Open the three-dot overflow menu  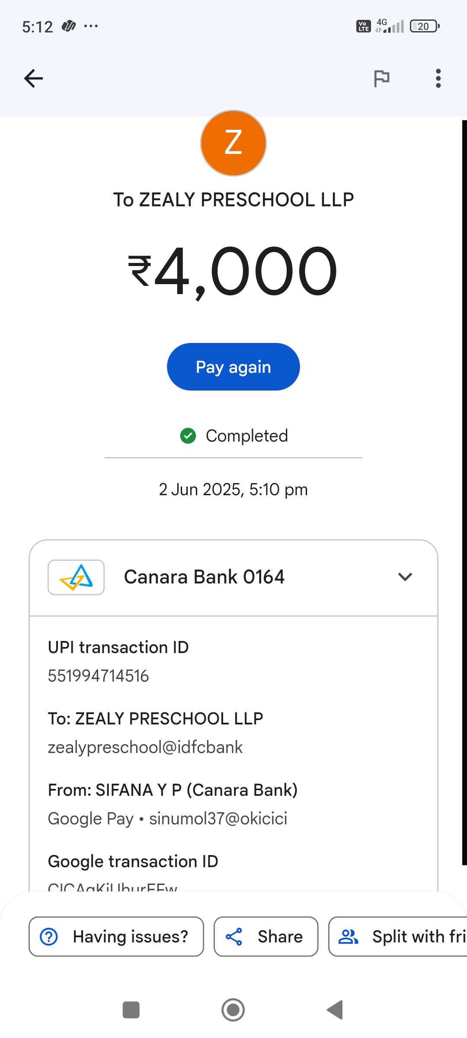click(438, 78)
